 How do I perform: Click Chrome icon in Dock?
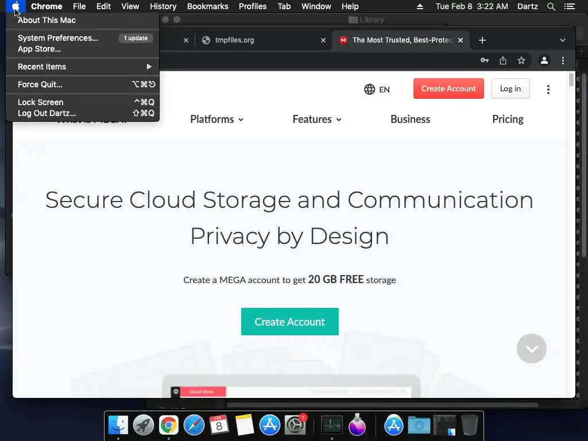[x=169, y=425]
